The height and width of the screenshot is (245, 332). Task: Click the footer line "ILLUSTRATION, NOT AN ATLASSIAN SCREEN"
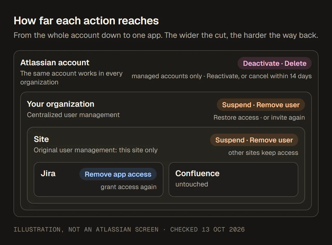pyautogui.click(x=86, y=229)
